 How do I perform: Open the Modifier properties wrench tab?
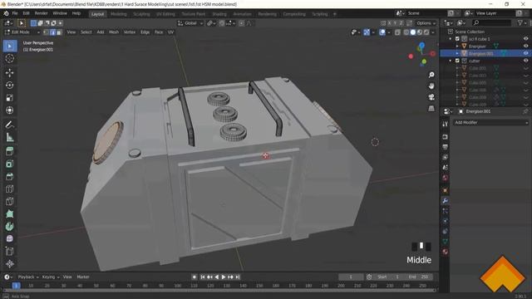(x=446, y=201)
